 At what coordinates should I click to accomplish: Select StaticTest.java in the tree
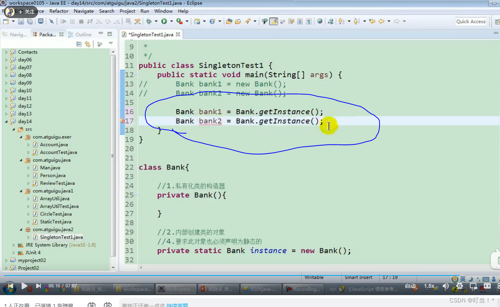pyautogui.click(x=55, y=222)
